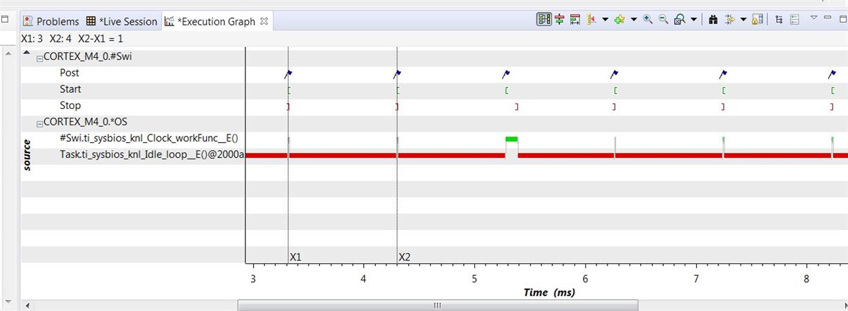Click the Zoom In magnifier icon
This screenshot has width=848, height=311.
tap(648, 19)
